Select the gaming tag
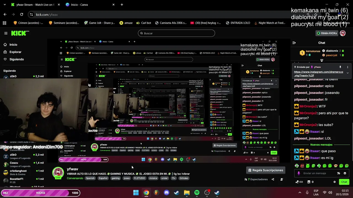 pyautogui.click(x=116, y=178)
